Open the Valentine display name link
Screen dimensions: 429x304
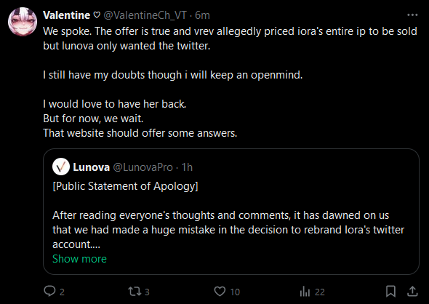pos(66,15)
